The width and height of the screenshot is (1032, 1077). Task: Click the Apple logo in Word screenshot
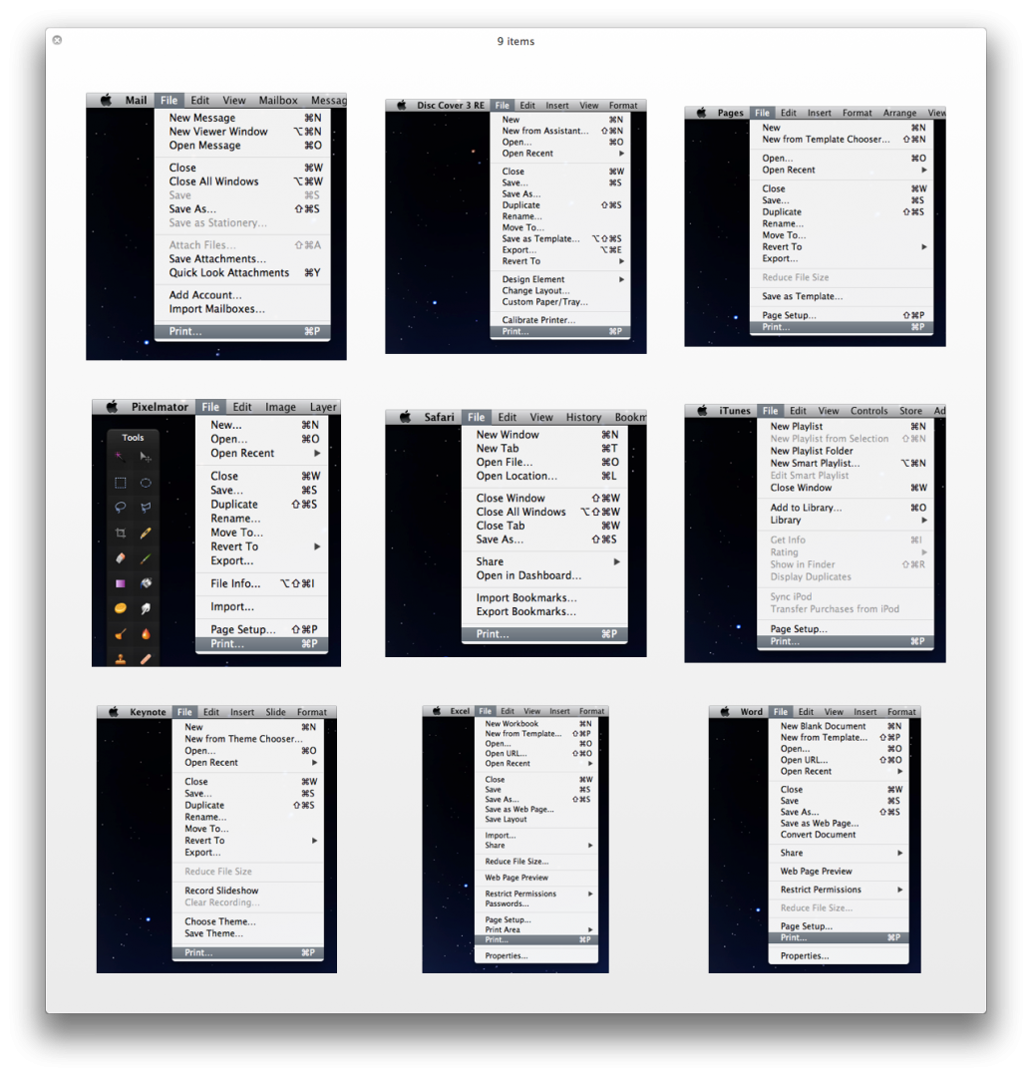pos(724,712)
